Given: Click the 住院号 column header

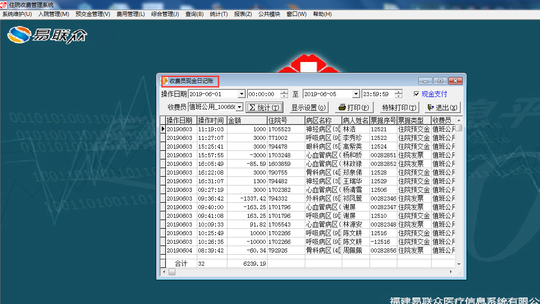Looking at the screenshot, I should tap(286, 120).
